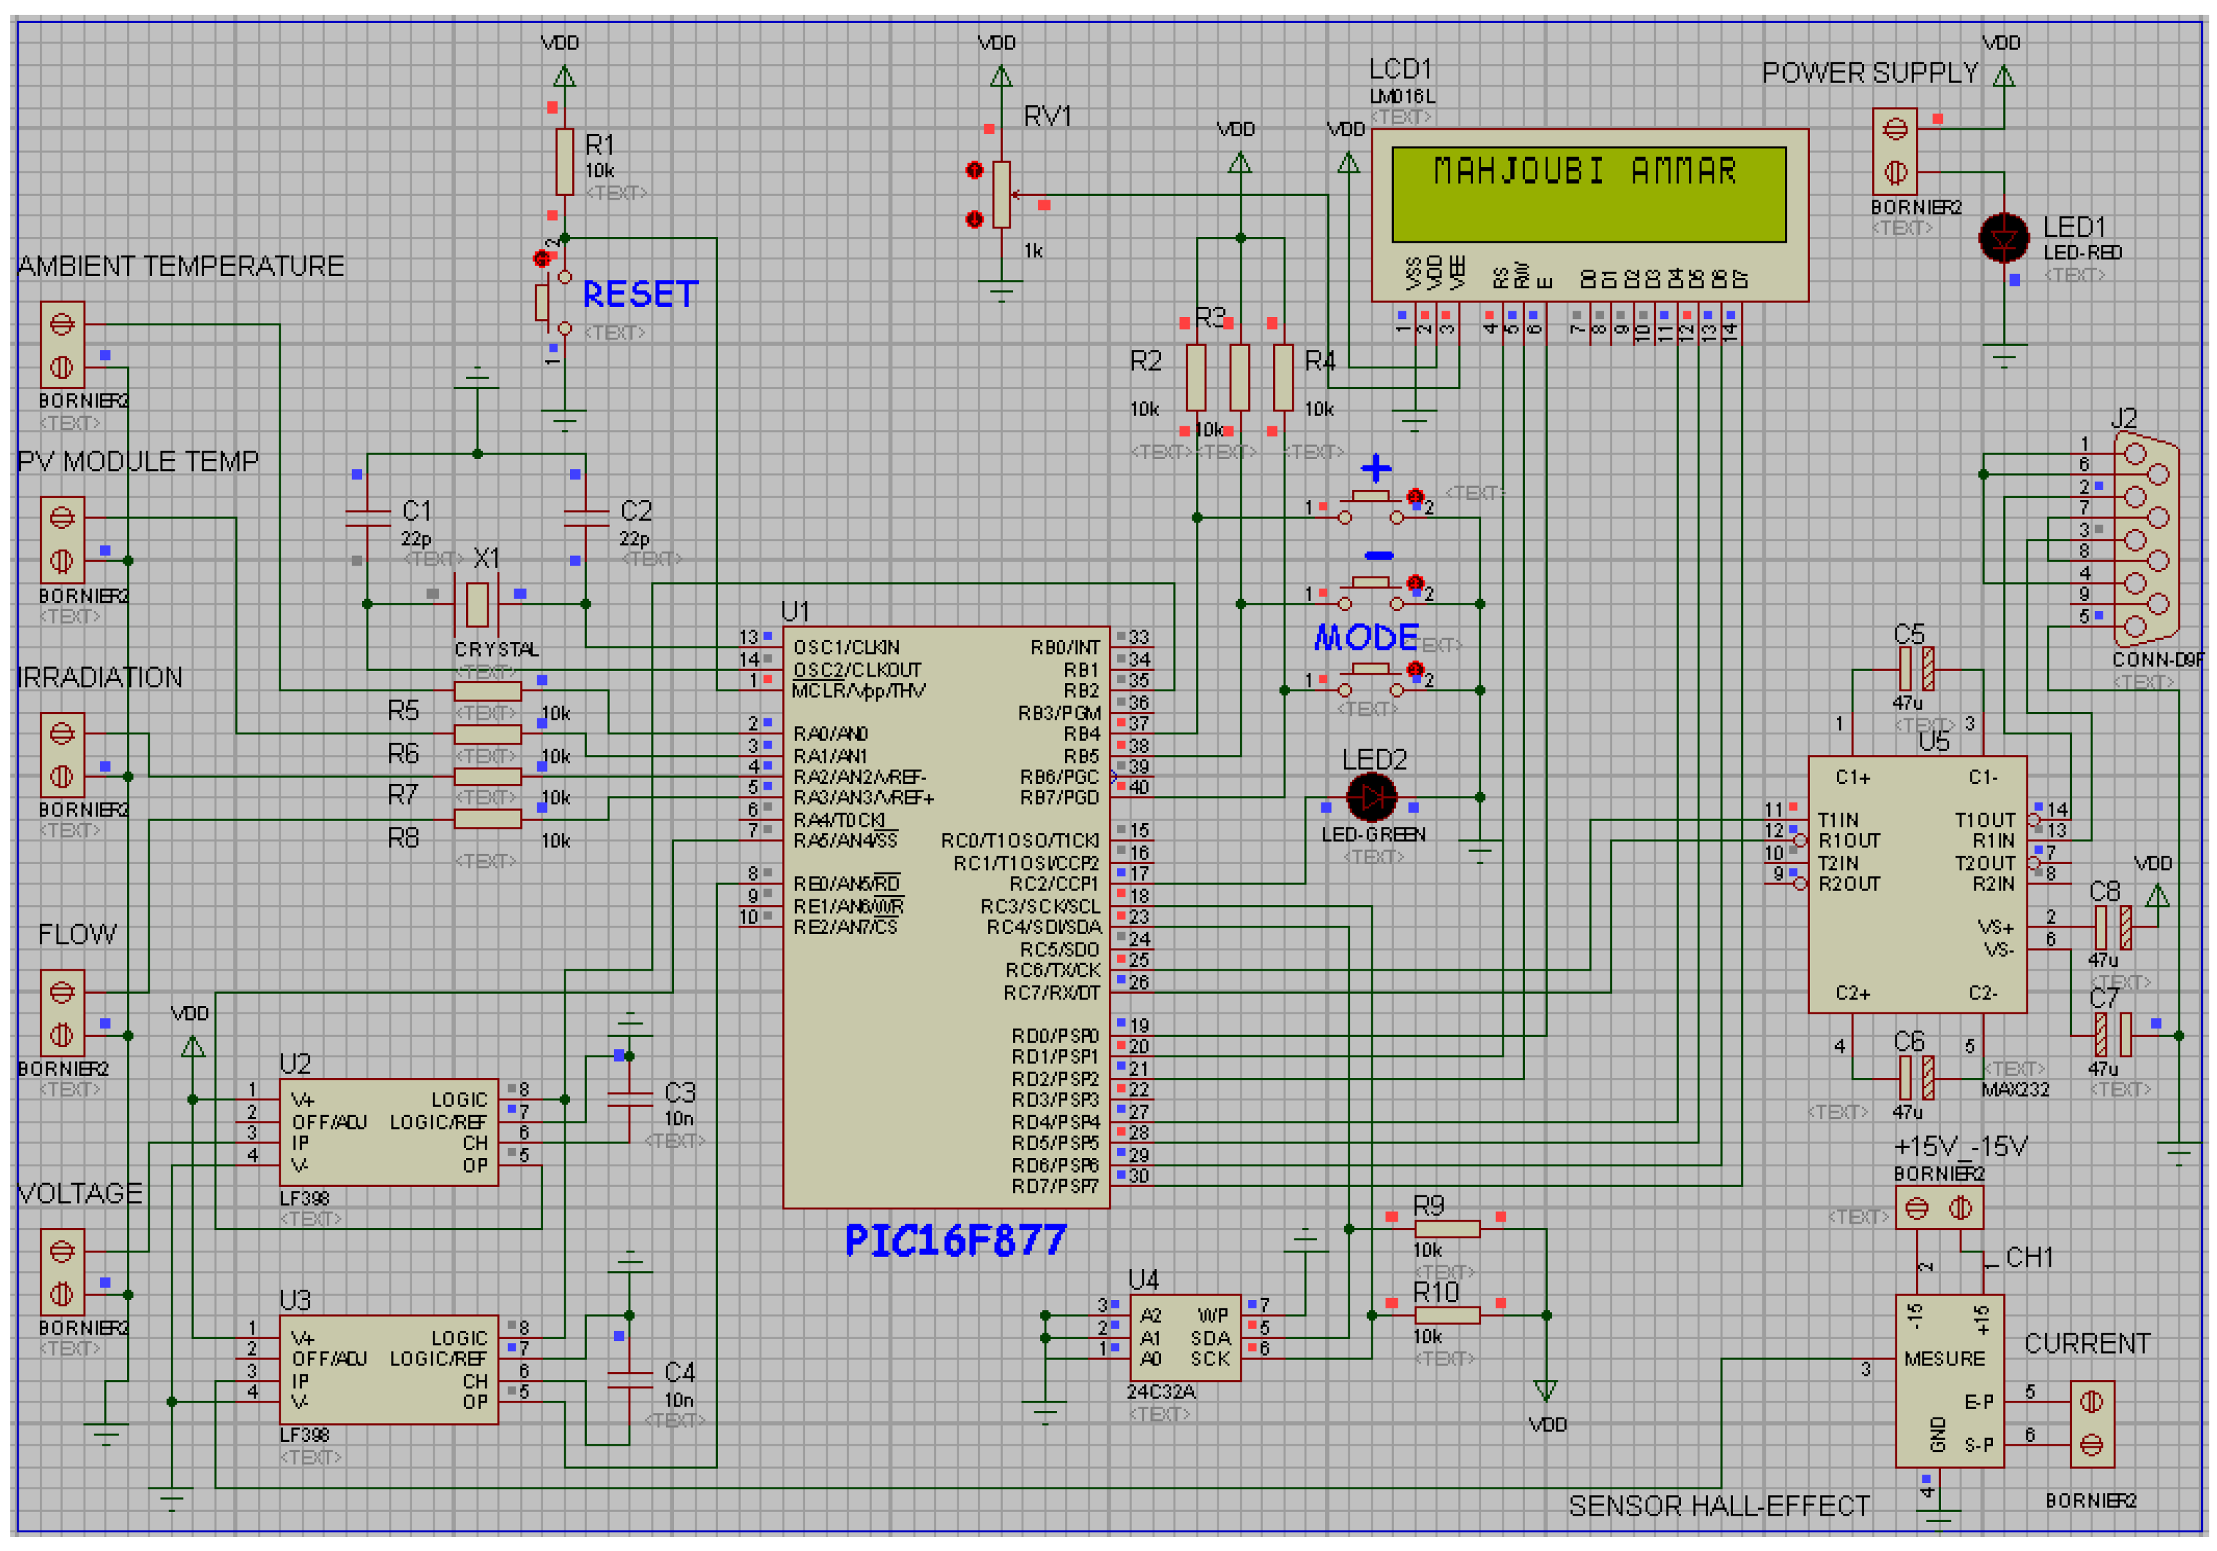Select the 24C32A EEPROM U4
Viewport: 2217px width, 1551px height.
point(1185,1338)
